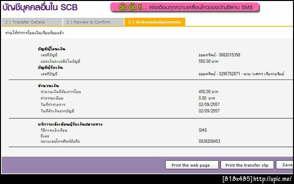Select sender account number 3682015398
The height and width of the screenshot is (184, 294).
click(x=220, y=55)
